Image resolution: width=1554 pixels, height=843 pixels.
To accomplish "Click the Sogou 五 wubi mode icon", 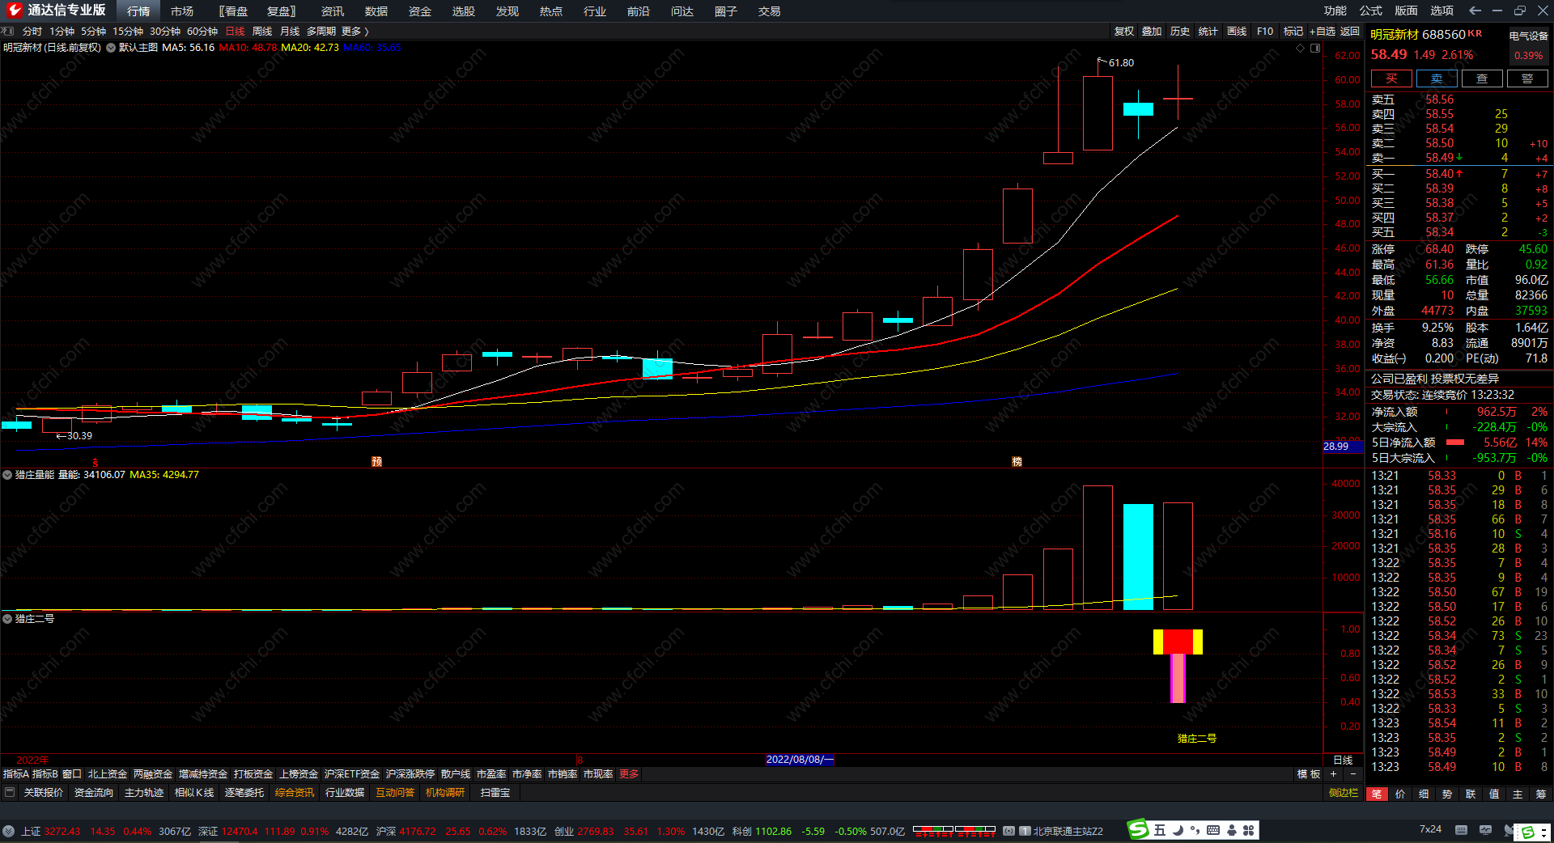I will click(x=1160, y=830).
